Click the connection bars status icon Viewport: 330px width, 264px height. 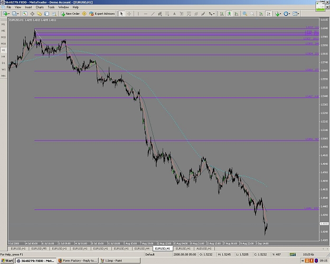point(293,254)
